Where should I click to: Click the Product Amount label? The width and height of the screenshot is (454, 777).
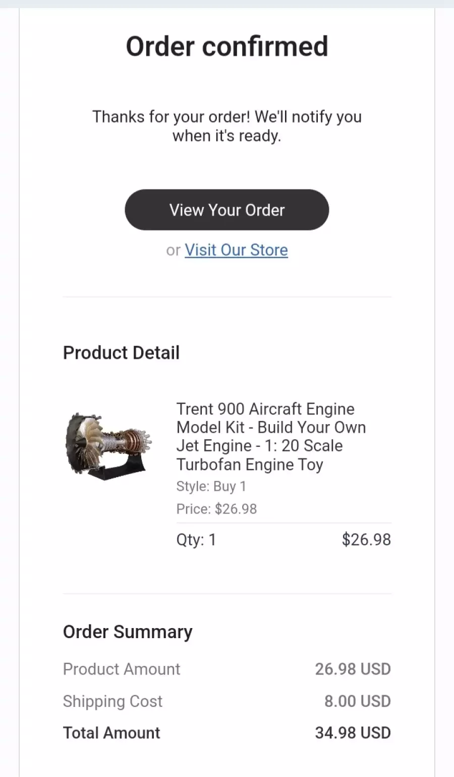[x=122, y=669]
